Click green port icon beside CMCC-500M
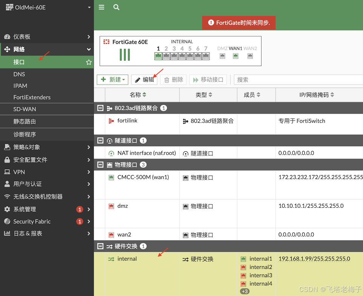The width and height of the screenshot is (363, 296). click(111, 178)
